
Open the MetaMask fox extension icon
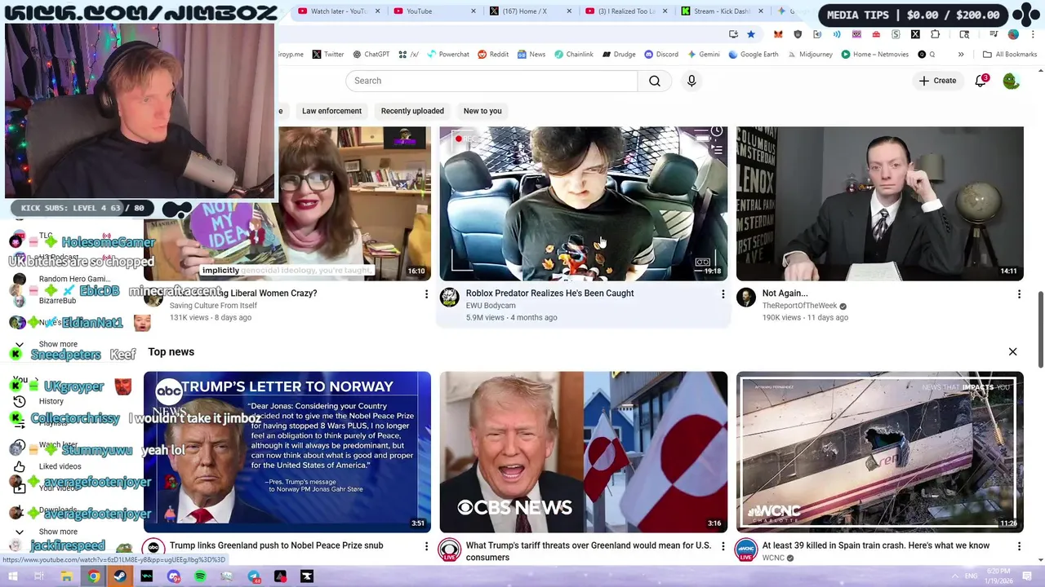pos(778,34)
